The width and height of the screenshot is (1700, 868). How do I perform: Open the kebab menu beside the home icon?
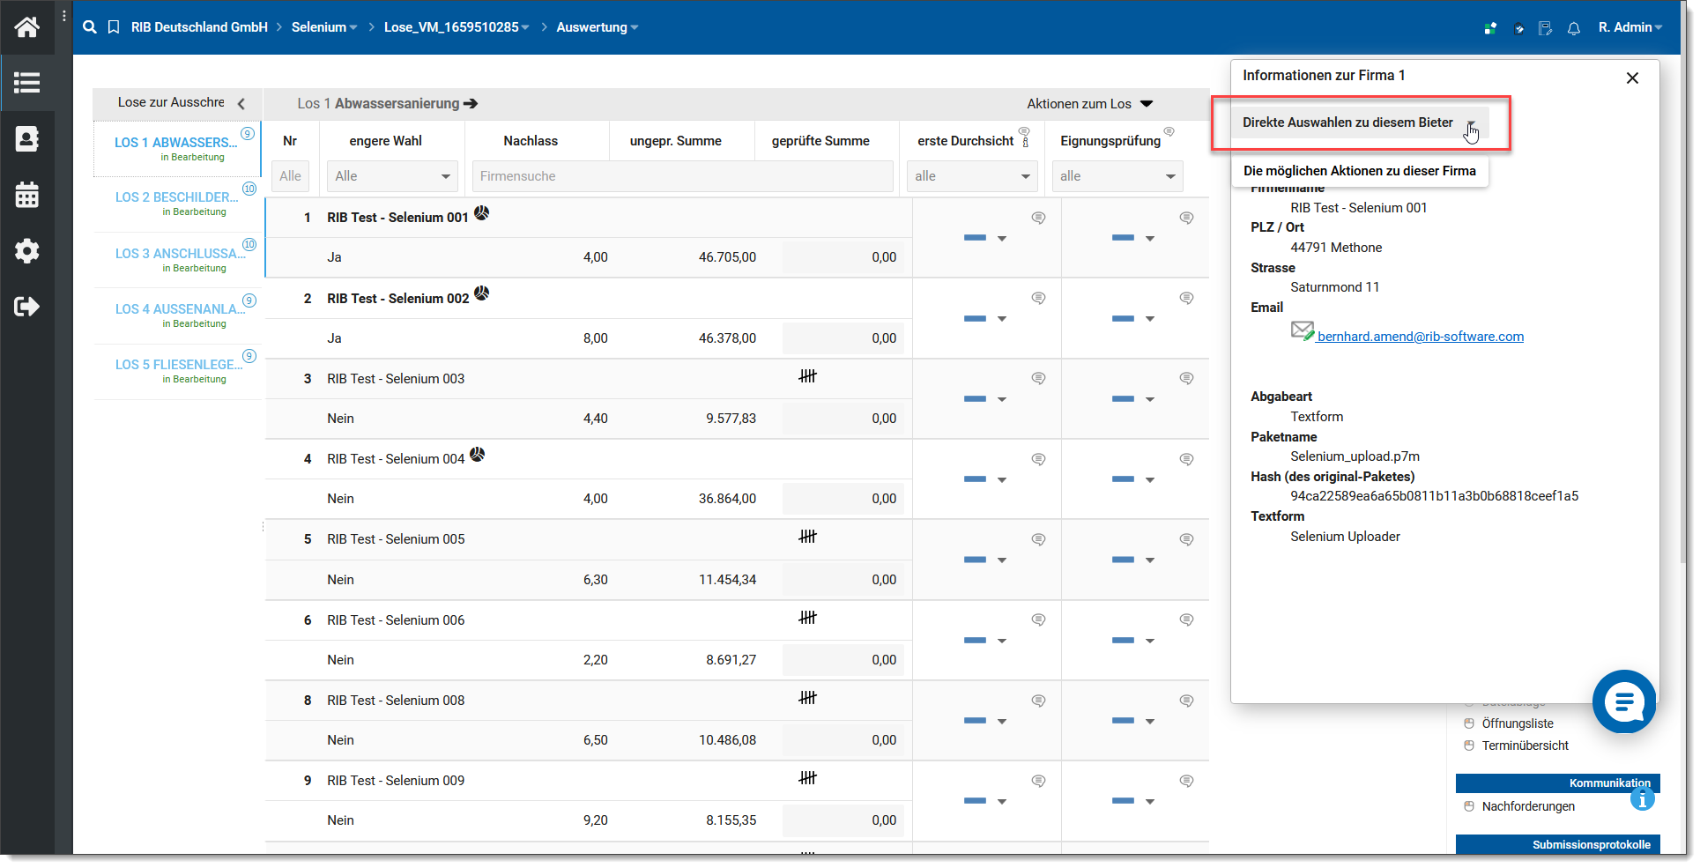(64, 16)
